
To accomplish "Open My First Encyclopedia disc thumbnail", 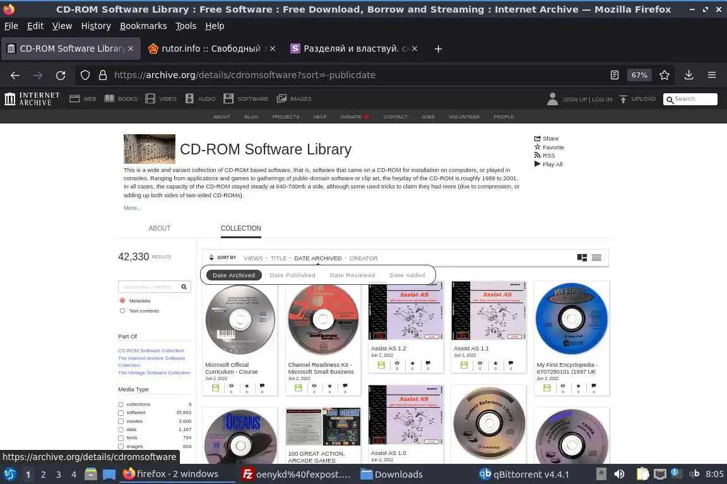I will click(572, 319).
